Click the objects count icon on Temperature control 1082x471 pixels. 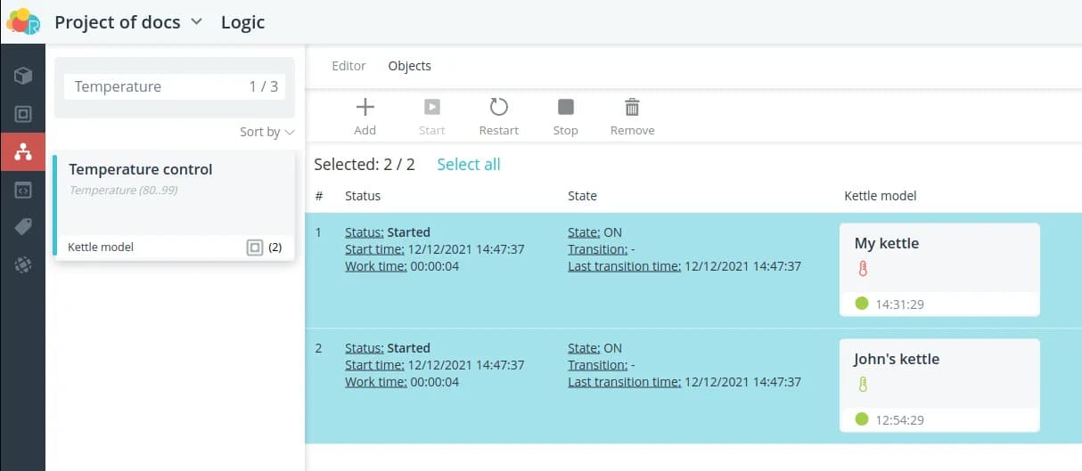[x=255, y=248]
